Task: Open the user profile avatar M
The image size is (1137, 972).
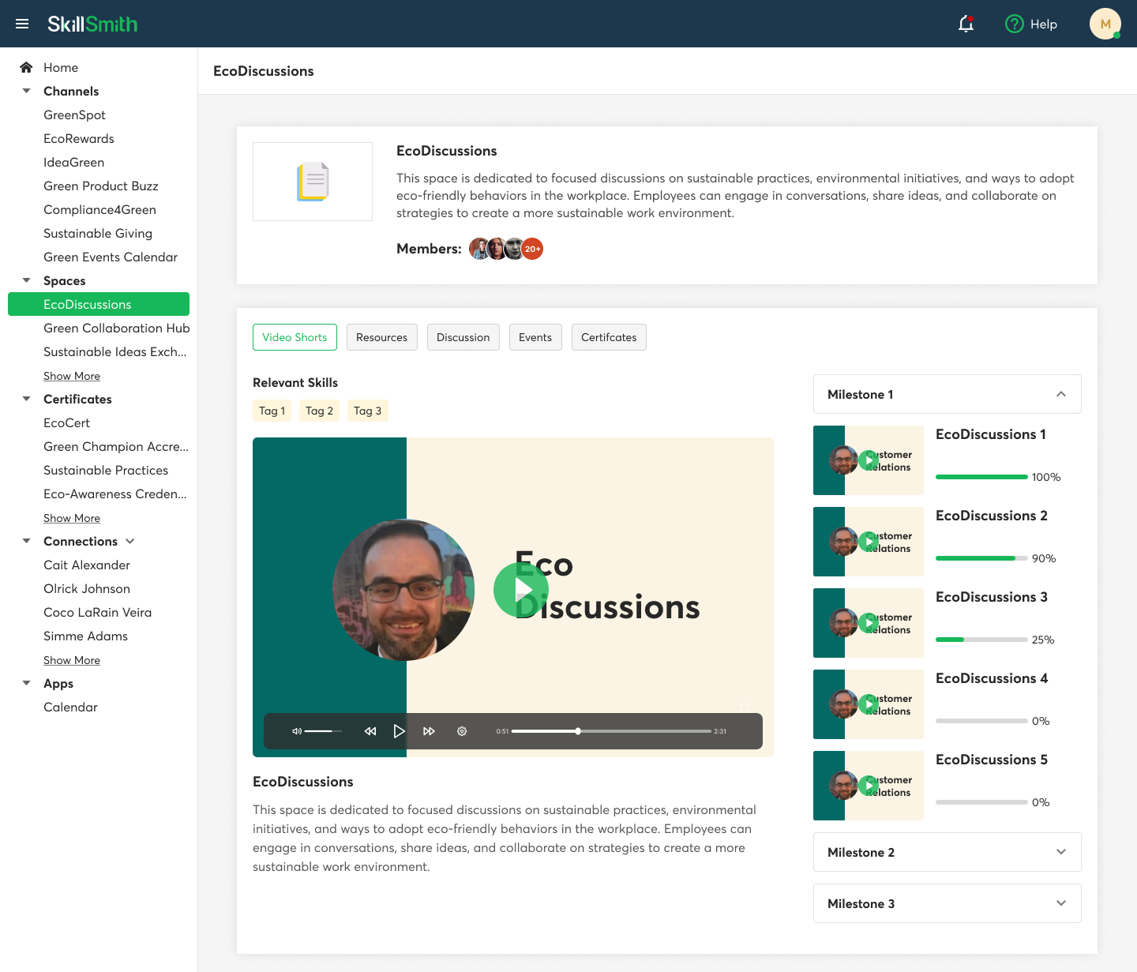Action: pos(1105,24)
